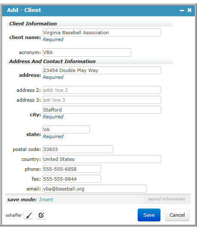Click the client name field
197x230 pixels.
coord(102,33)
